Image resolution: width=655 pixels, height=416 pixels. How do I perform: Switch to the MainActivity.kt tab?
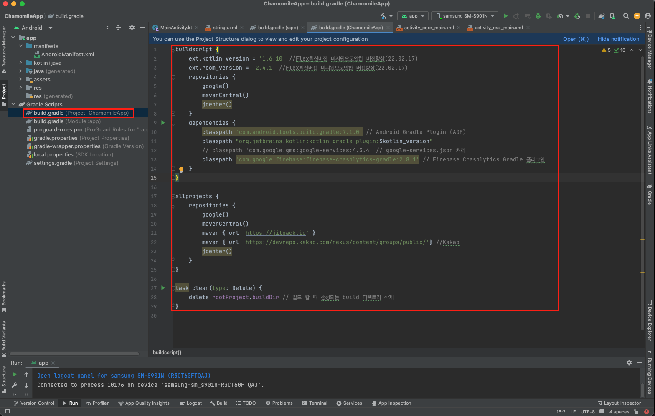click(x=176, y=28)
